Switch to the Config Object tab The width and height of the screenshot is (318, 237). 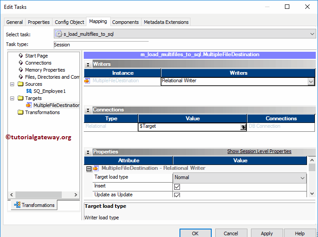pos(69,22)
